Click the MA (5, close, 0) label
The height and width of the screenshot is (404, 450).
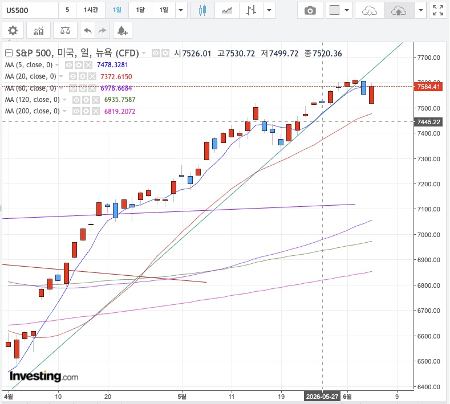(29, 65)
